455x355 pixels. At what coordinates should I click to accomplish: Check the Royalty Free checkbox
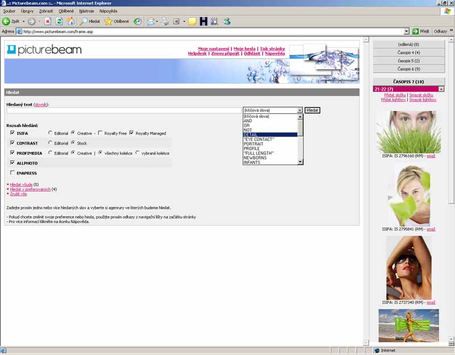point(100,133)
